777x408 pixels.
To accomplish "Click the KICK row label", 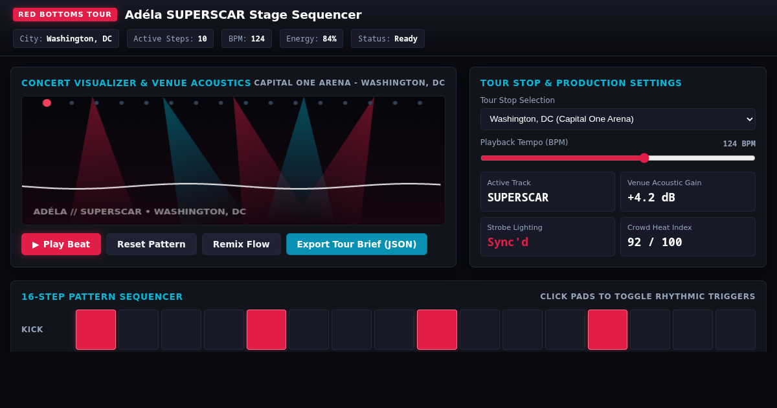I will coord(32,330).
